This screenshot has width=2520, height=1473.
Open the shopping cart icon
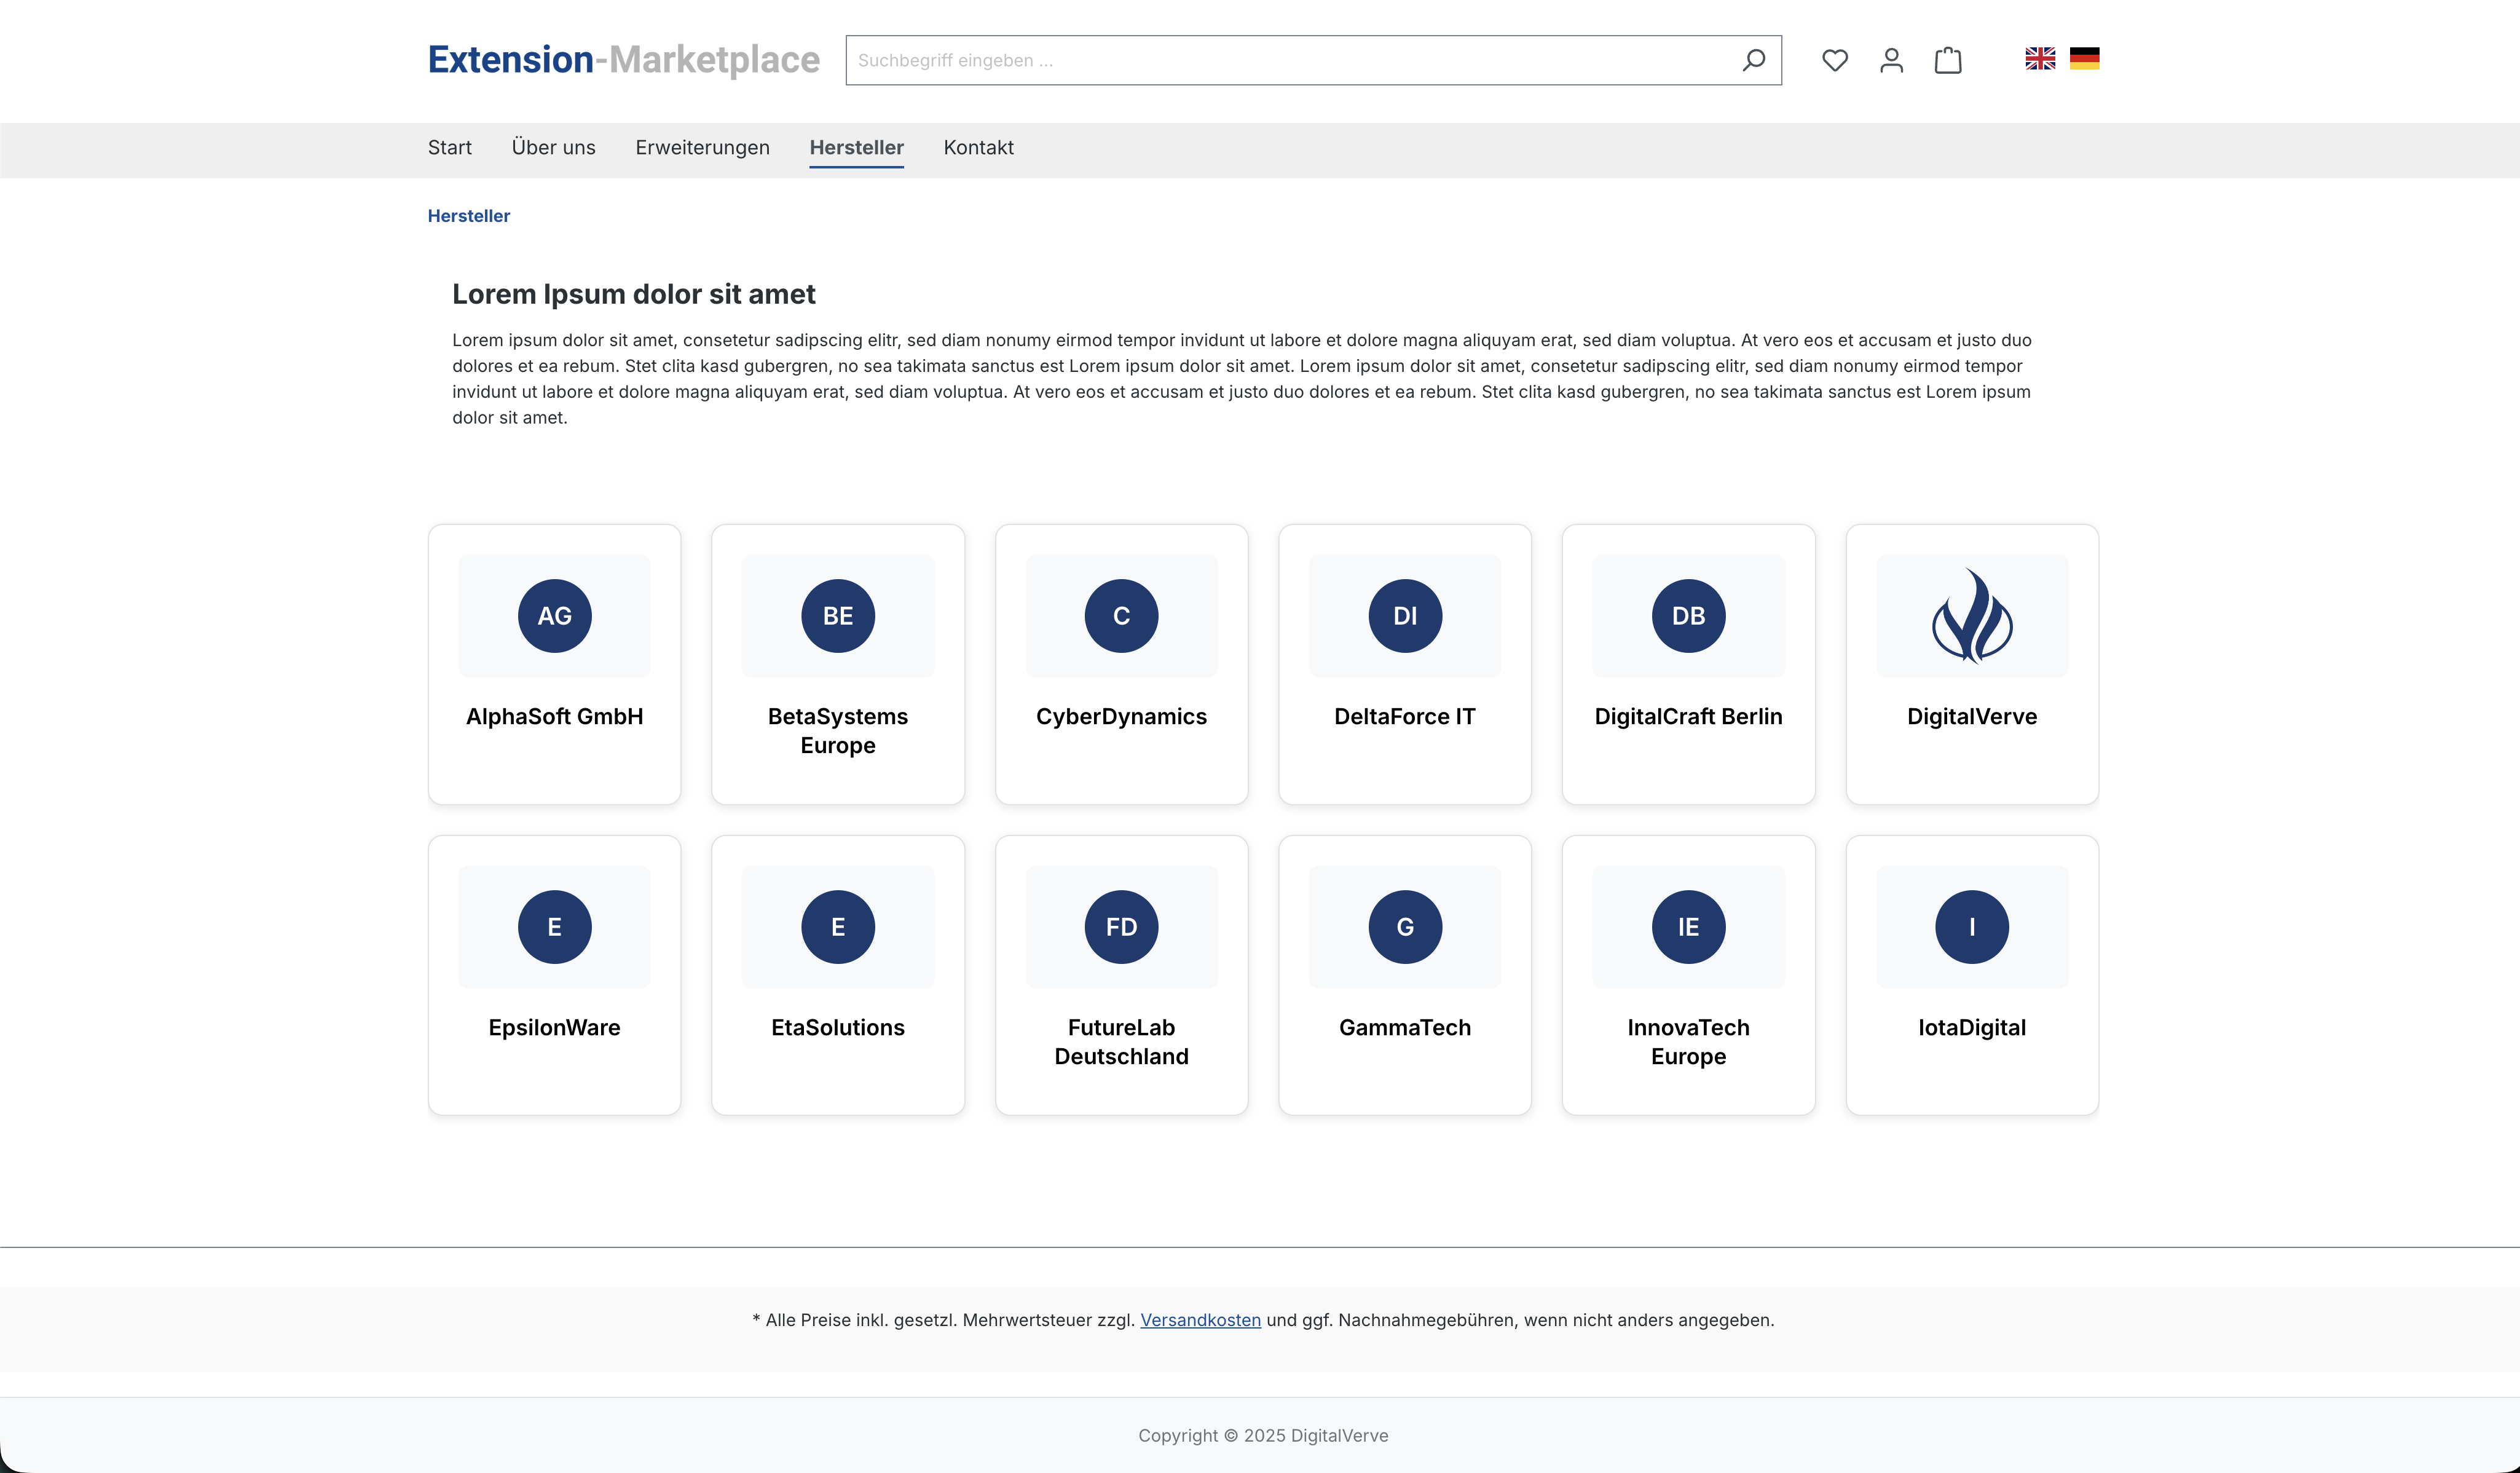click(x=1947, y=60)
